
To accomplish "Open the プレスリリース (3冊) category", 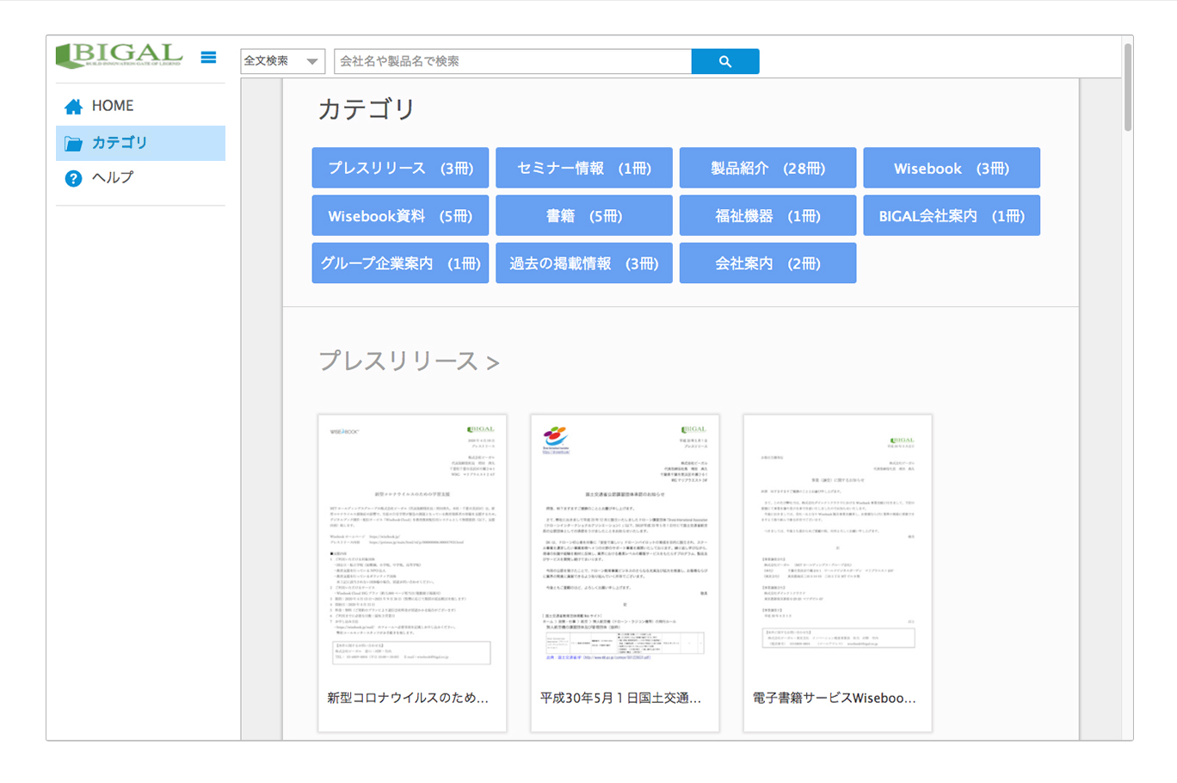I will tap(399, 168).
